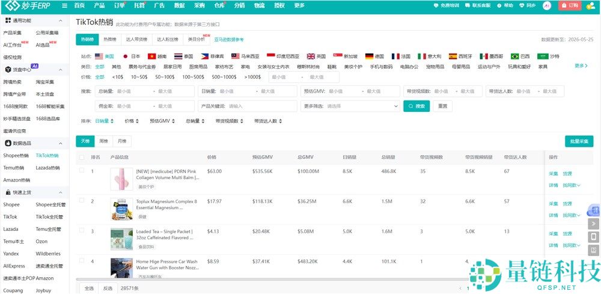Open the 物流 top menu
601x294 pixels.
(260, 6)
